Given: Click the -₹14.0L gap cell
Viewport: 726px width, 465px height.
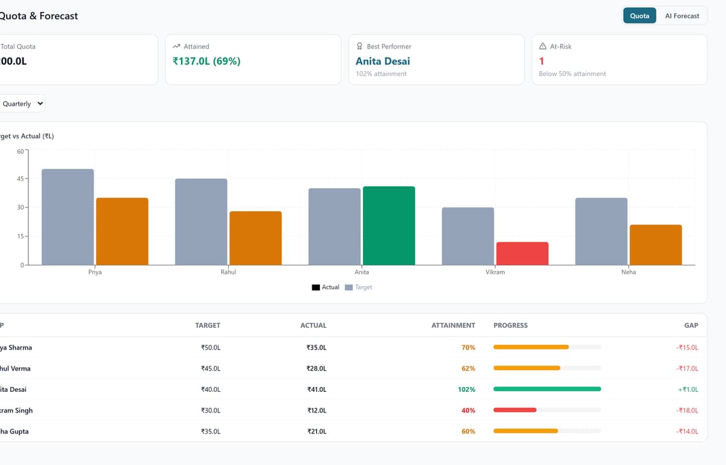Looking at the screenshot, I should point(687,431).
